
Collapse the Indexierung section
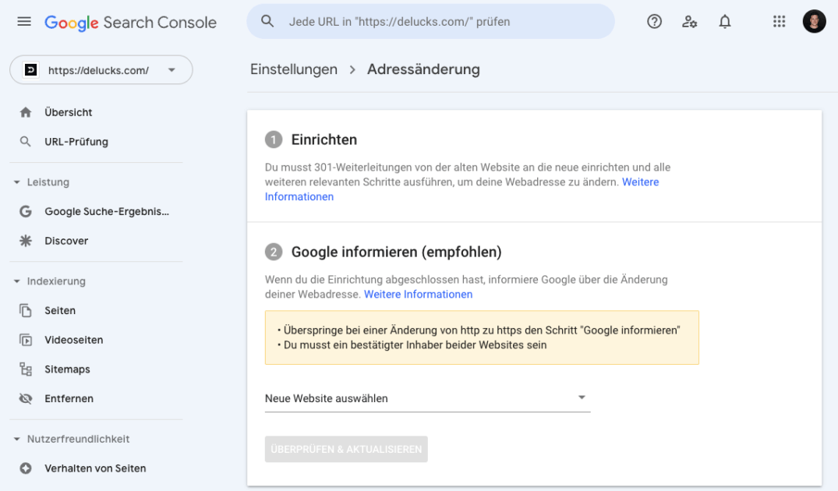[17, 281]
